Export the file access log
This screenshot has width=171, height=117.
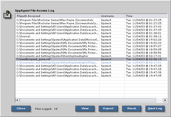coord(108,108)
